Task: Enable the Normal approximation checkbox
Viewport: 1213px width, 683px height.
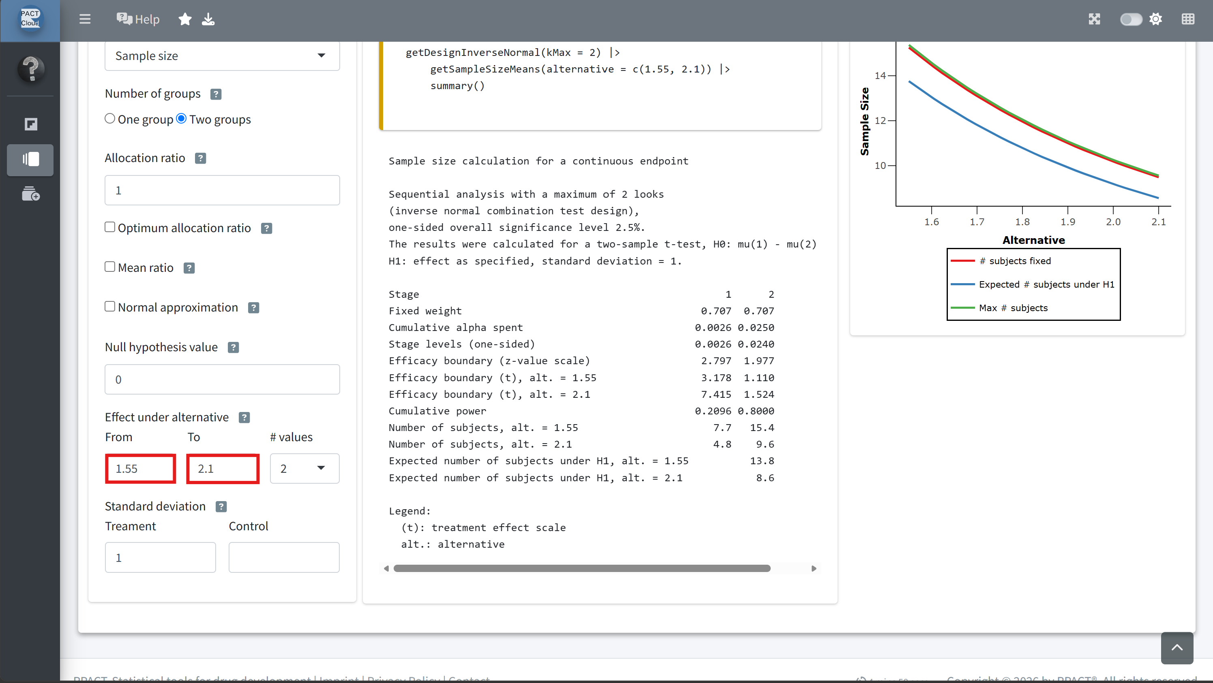Action: pyautogui.click(x=110, y=306)
